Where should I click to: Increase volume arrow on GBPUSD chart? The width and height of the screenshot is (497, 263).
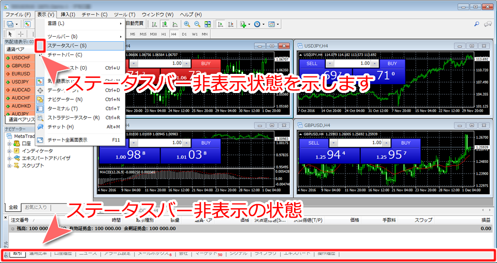coord(386,143)
